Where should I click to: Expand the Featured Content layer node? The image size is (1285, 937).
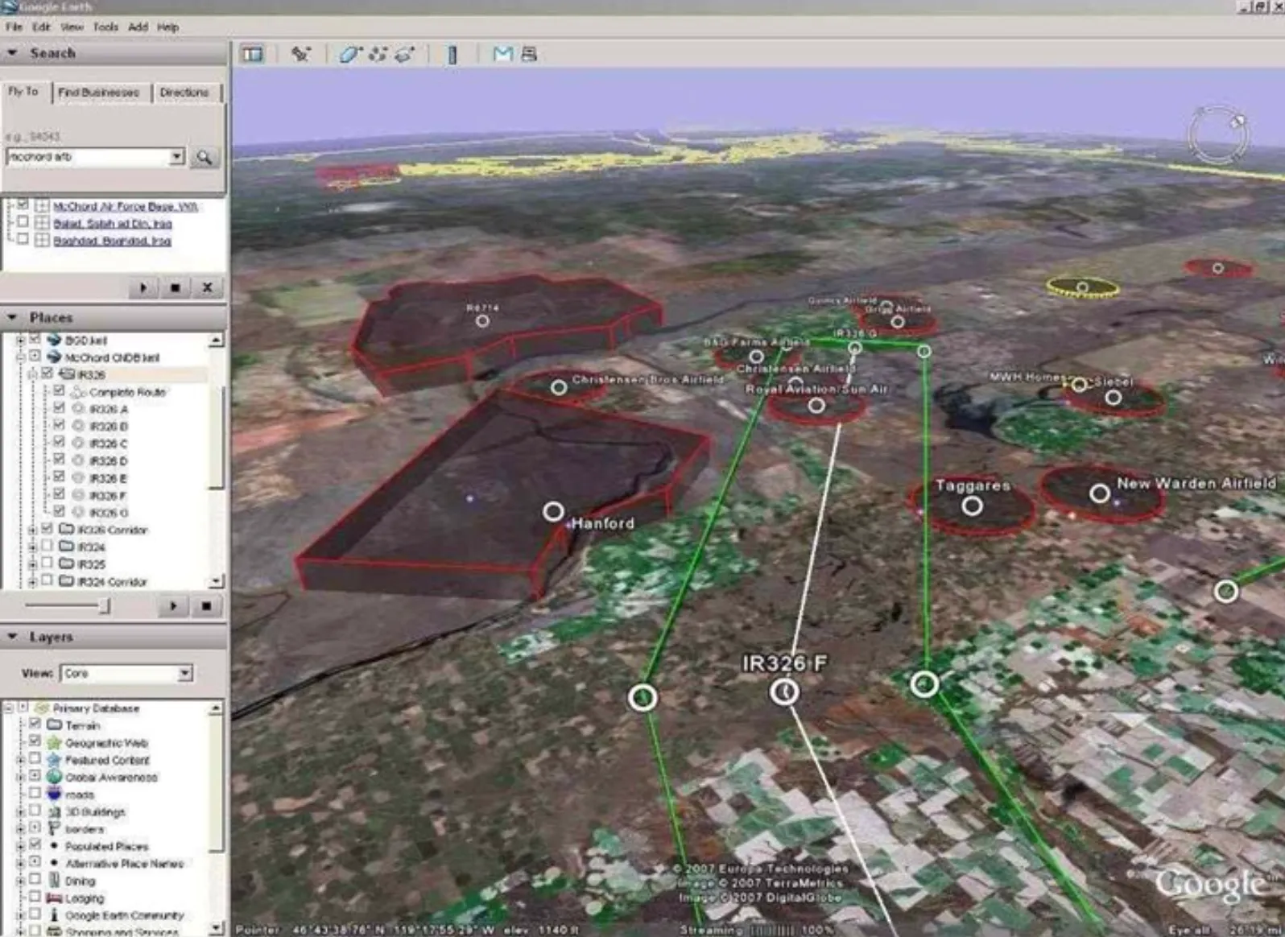(x=21, y=760)
